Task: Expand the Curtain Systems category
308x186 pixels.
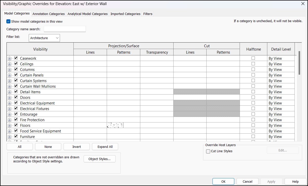Action: 10,81
